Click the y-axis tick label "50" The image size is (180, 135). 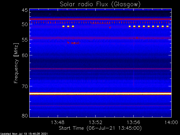coord(25,24)
